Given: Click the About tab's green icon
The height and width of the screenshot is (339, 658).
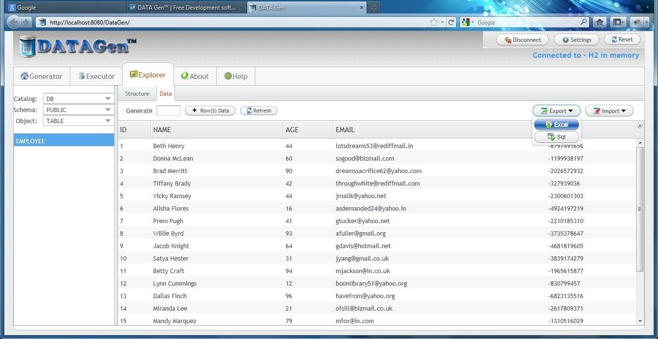Looking at the screenshot, I should pyautogui.click(x=184, y=76).
